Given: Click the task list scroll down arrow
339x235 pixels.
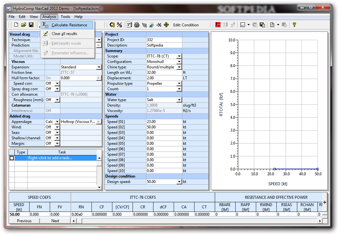Looking at the screenshot, I should click(99, 187).
